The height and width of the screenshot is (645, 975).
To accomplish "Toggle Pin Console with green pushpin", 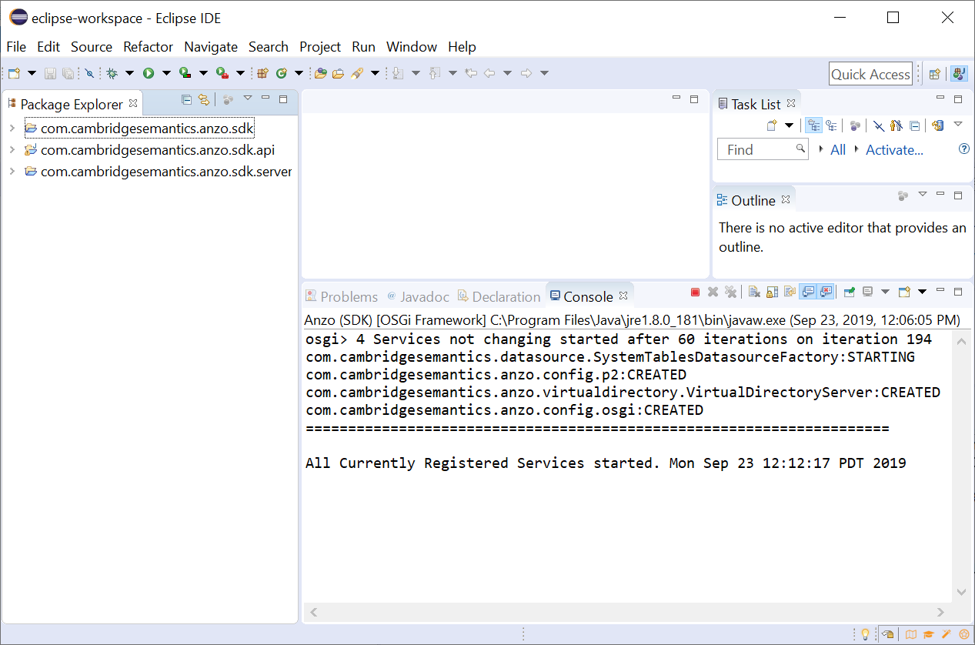I will [x=849, y=292].
